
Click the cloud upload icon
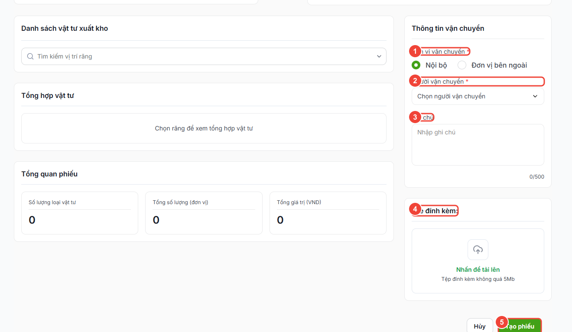click(x=478, y=250)
